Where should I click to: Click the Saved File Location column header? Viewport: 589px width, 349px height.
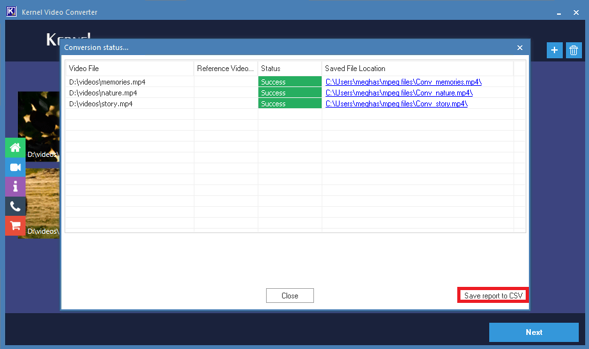pyautogui.click(x=418, y=69)
